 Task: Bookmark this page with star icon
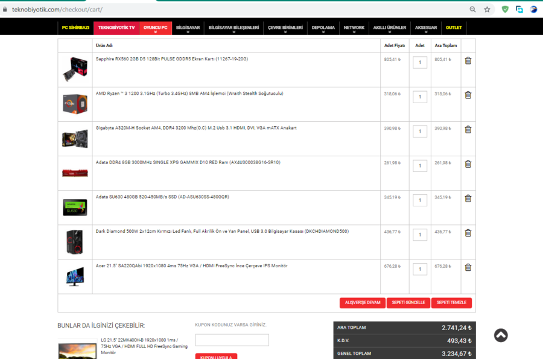coord(487,10)
